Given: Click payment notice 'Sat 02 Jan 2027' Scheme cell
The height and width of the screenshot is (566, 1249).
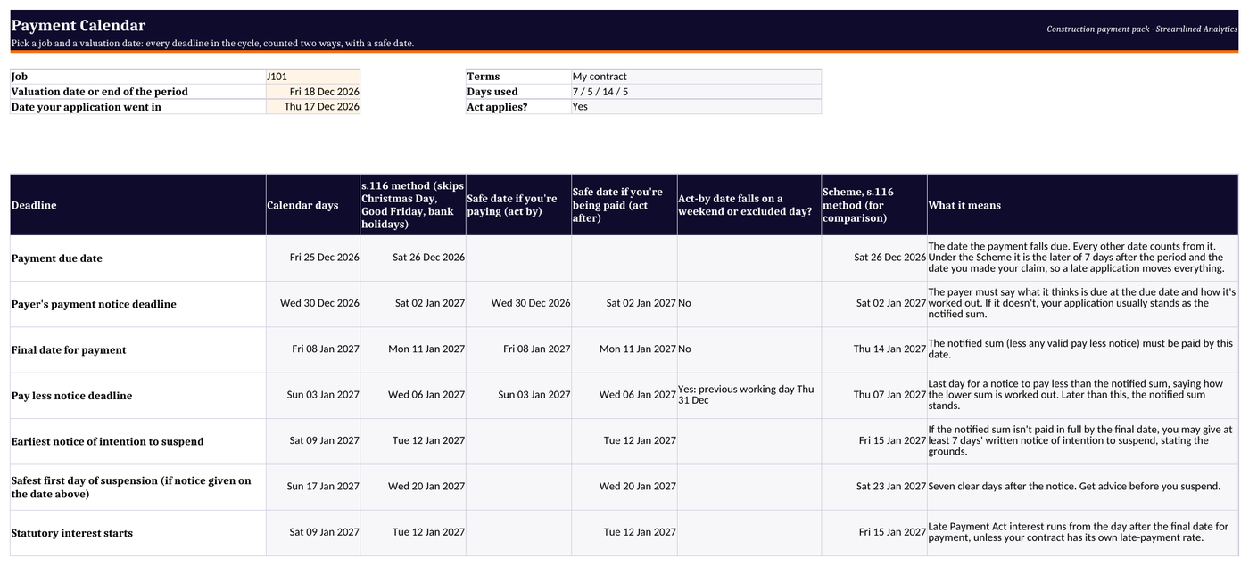Looking at the screenshot, I should pyautogui.click(x=874, y=303).
